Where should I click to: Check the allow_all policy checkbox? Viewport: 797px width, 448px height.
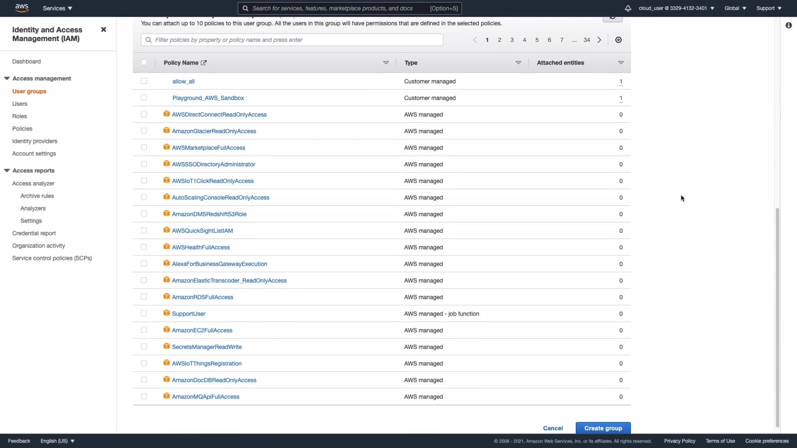(144, 81)
